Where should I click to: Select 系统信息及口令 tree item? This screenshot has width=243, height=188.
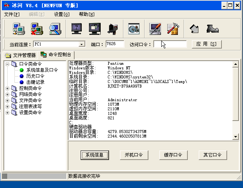pyautogui.click(x=42, y=70)
